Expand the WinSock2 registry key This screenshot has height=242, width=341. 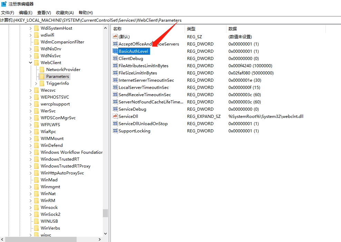point(31,214)
